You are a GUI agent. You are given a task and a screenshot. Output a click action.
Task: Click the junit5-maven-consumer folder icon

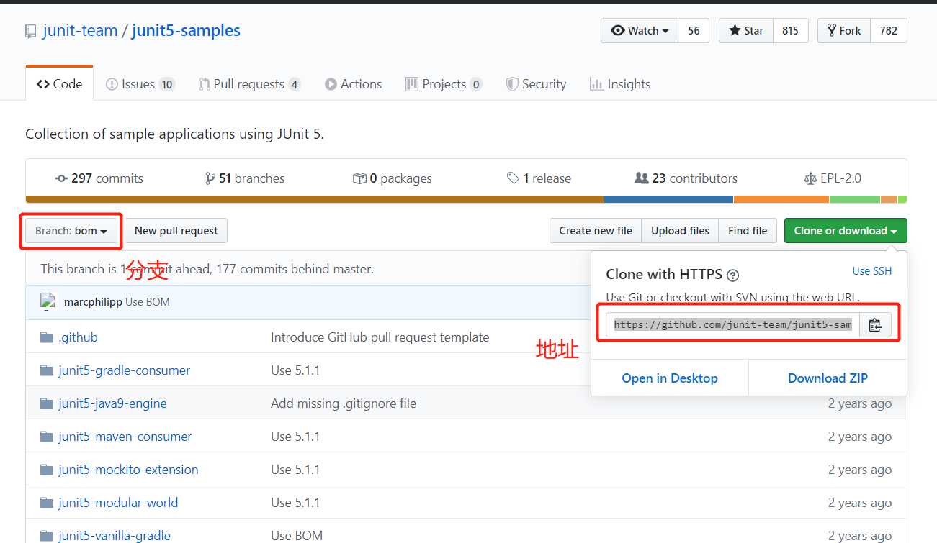click(47, 437)
